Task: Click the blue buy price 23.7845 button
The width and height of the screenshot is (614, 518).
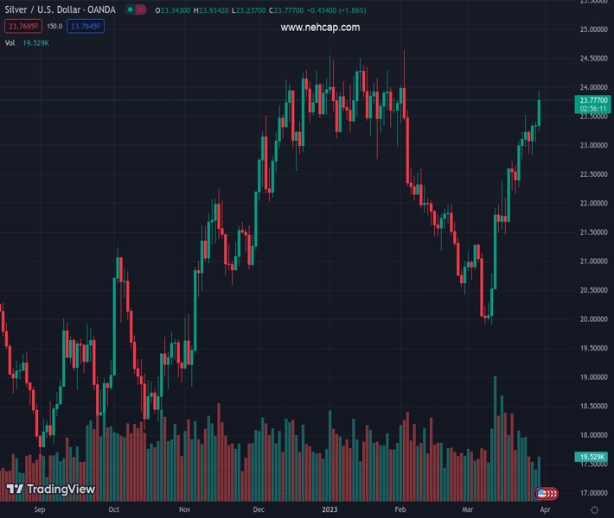Action: (x=86, y=27)
